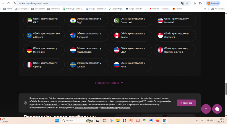Viewport: 227px width, 124px height.
Task: Click the Russia flag icon
Action: (x=116, y=65)
